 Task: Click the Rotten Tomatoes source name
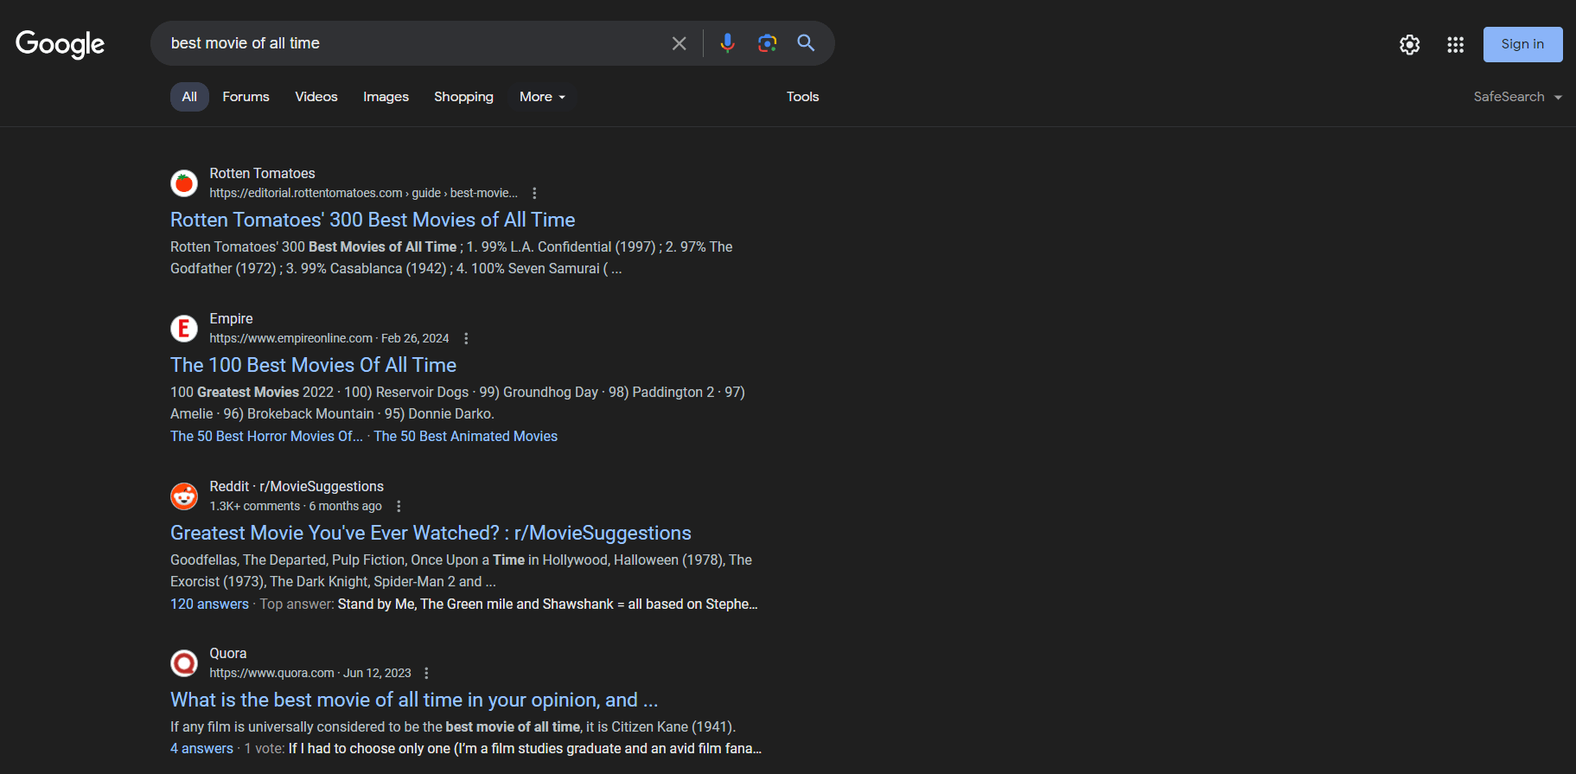pos(262,173)
